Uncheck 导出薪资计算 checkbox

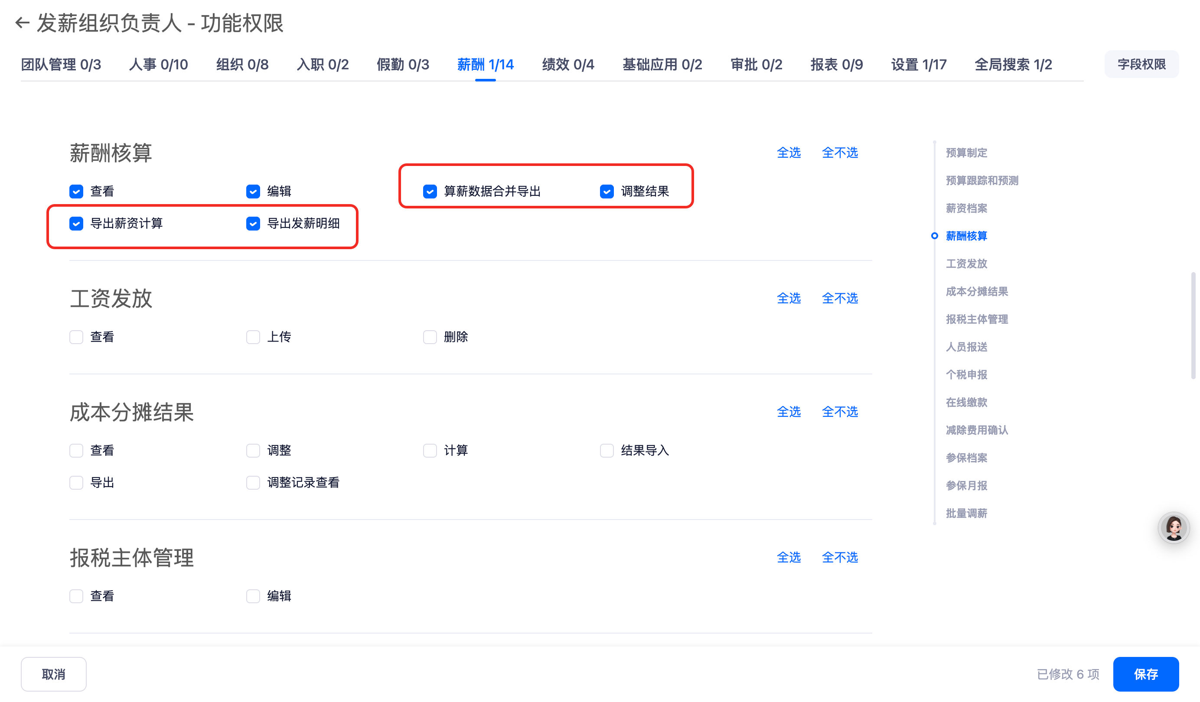[x=76, y=223]
